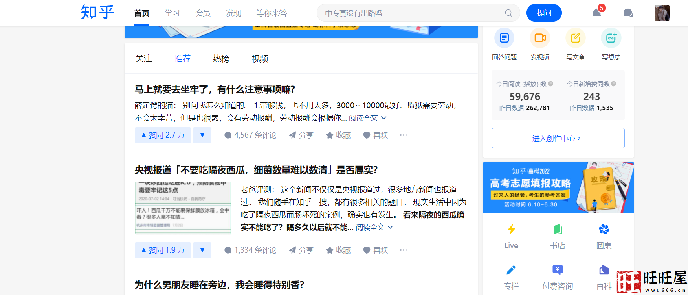
Task: Open question 为什么男朋友睡在旁边
Action: [220, 285]
